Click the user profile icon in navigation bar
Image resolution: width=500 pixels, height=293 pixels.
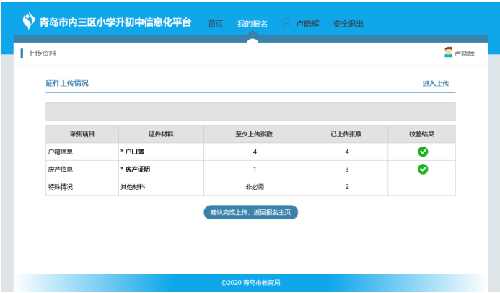pyautogui.click(x=286, y=23)
